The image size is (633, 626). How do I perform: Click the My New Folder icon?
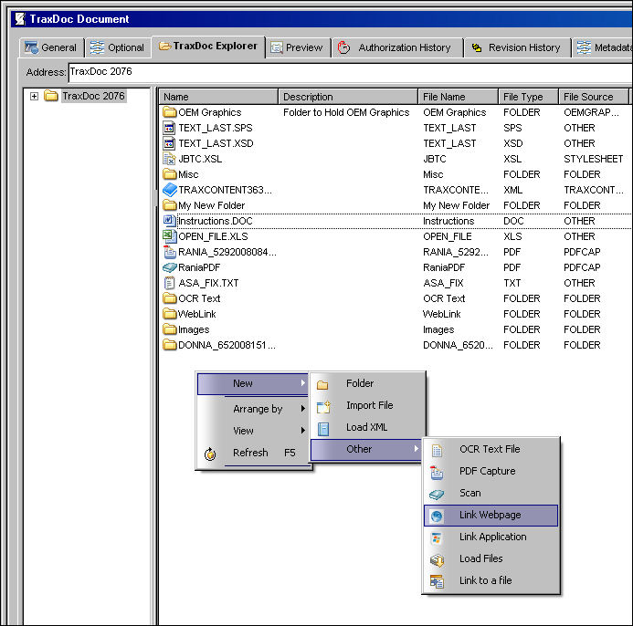[x=170, y=205]
